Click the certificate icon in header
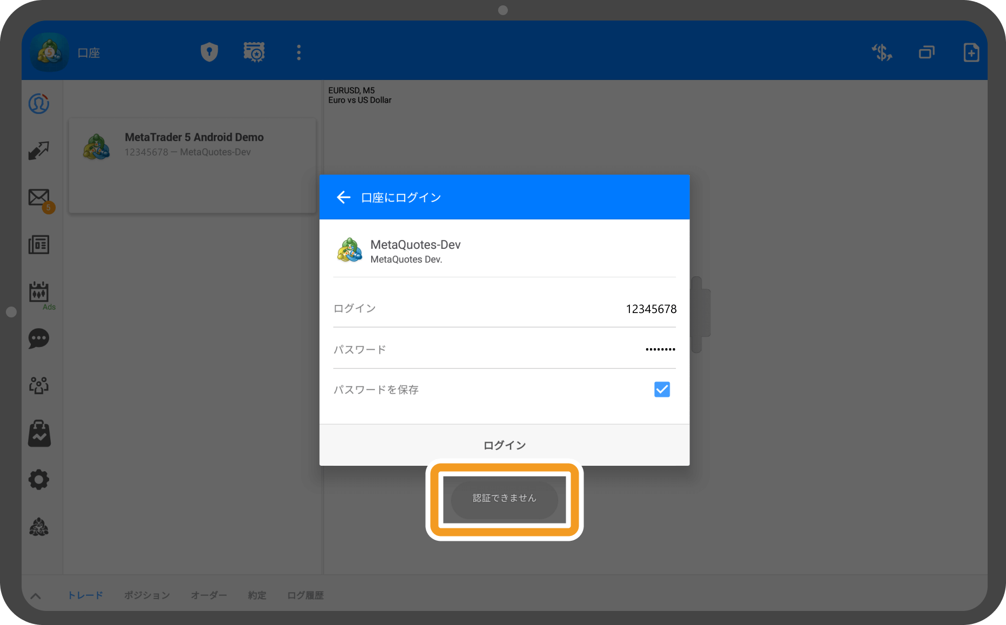Screen dimensions: 1006x625 coord(254,52)
